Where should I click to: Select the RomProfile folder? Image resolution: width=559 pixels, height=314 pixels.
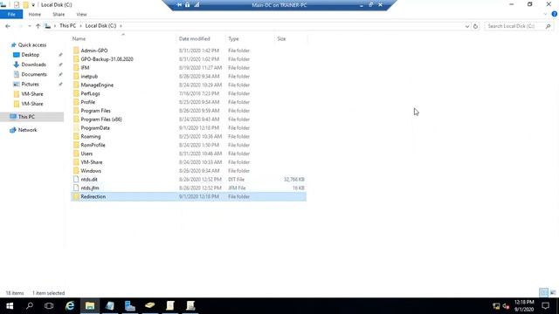tap(93, 145)
